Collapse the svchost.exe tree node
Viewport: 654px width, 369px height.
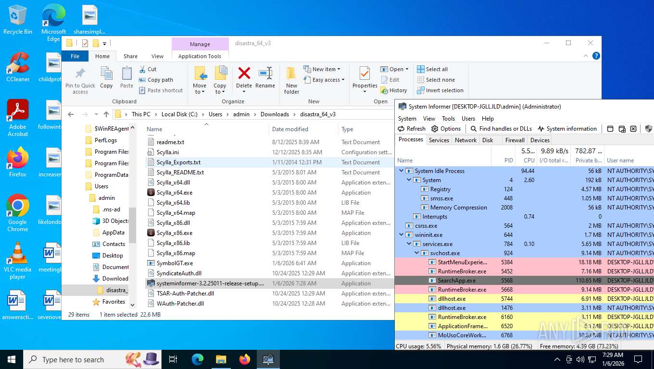(x=417, y=253)
